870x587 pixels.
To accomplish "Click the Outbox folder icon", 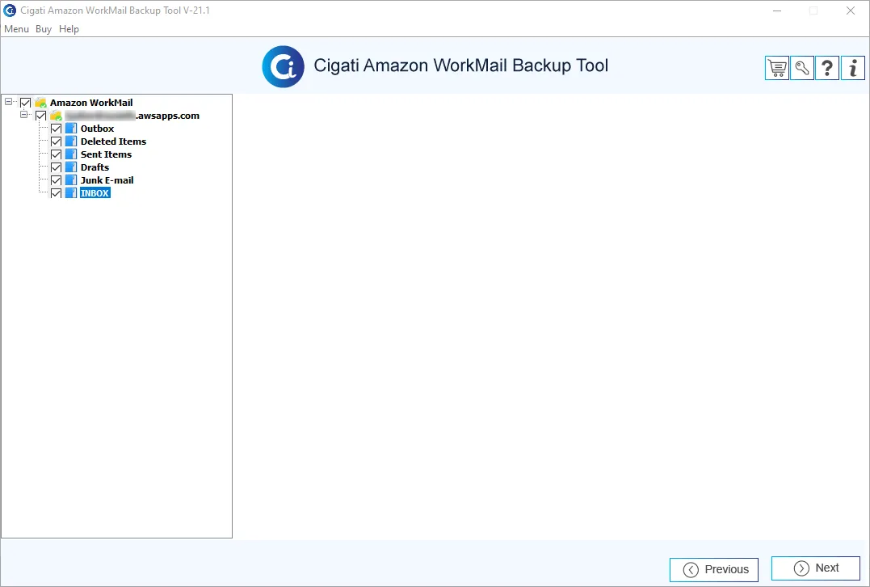I will [71, 129].
